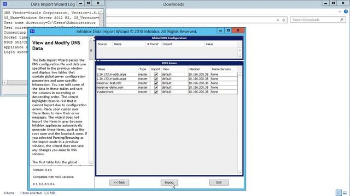Maximize the Downloads window

(333, 3)
